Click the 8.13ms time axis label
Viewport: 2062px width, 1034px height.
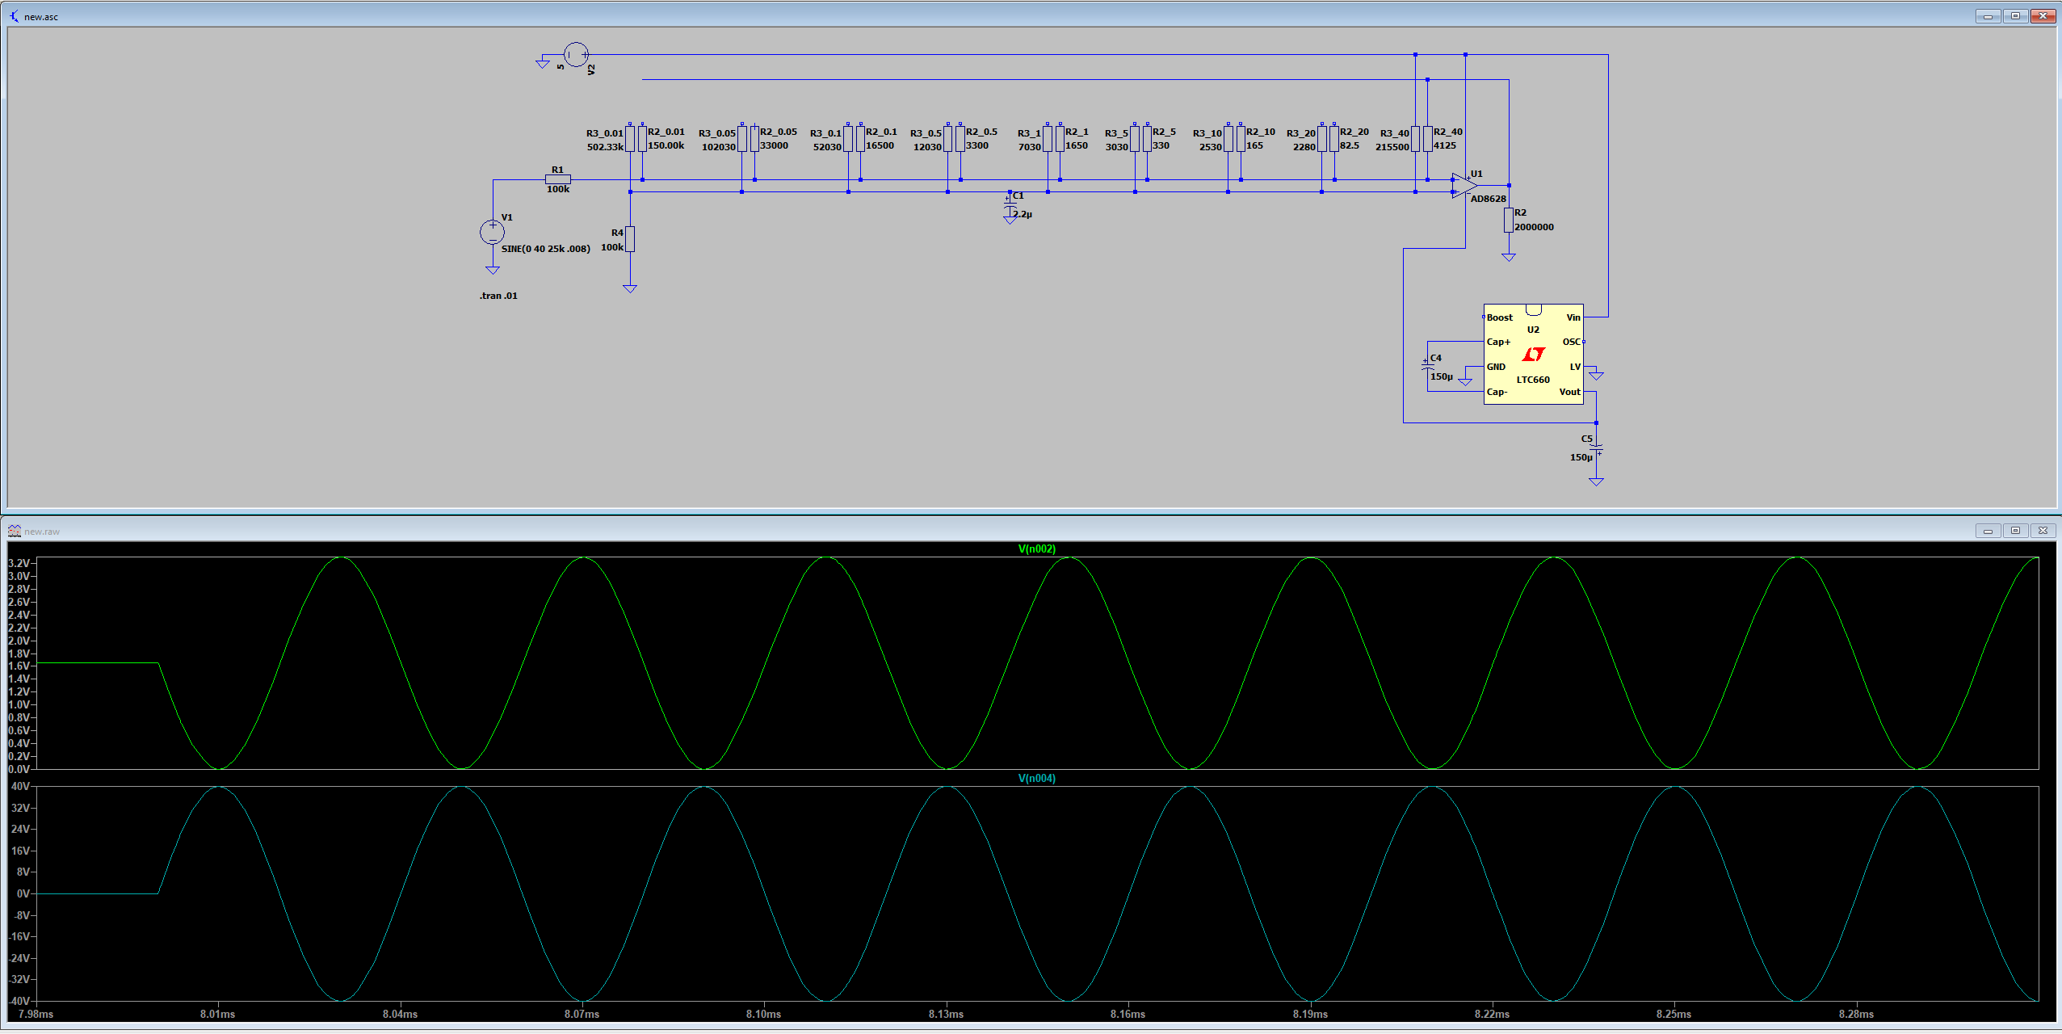coord(946,1014)
